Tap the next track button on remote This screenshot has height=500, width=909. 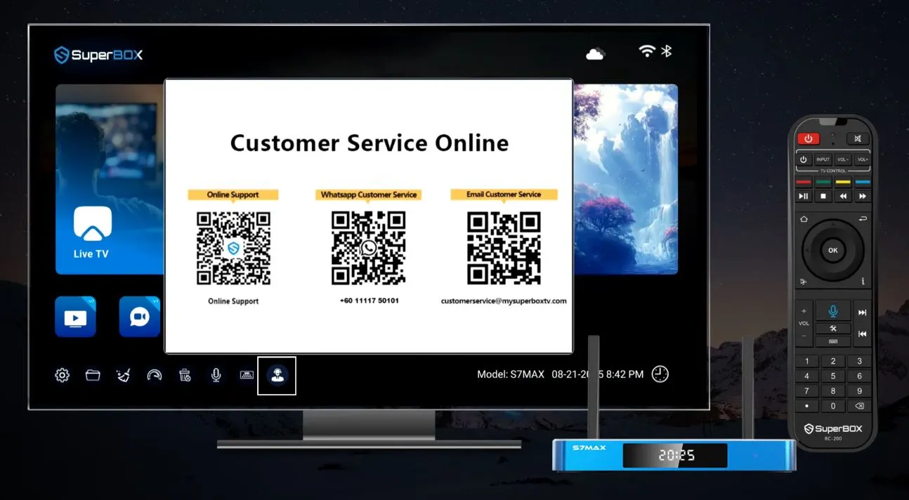coord(863,312)
